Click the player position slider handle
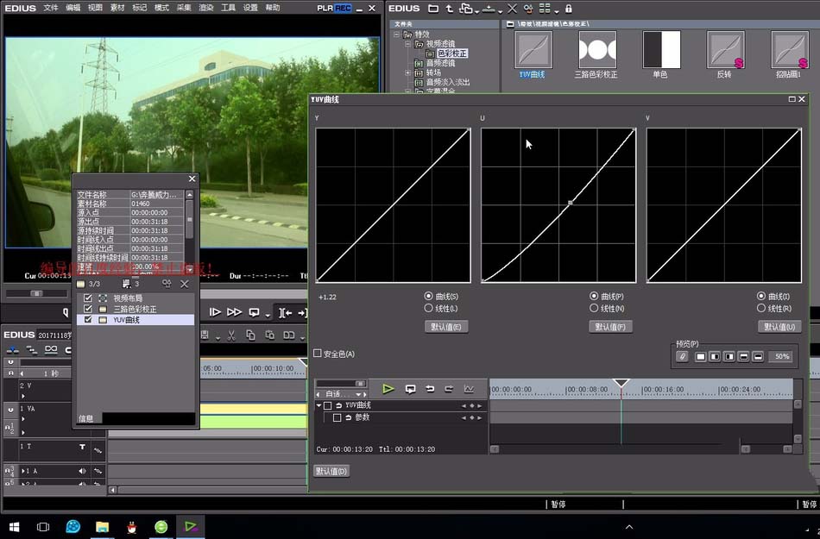820x539 pixels. [x=36, y=293]
